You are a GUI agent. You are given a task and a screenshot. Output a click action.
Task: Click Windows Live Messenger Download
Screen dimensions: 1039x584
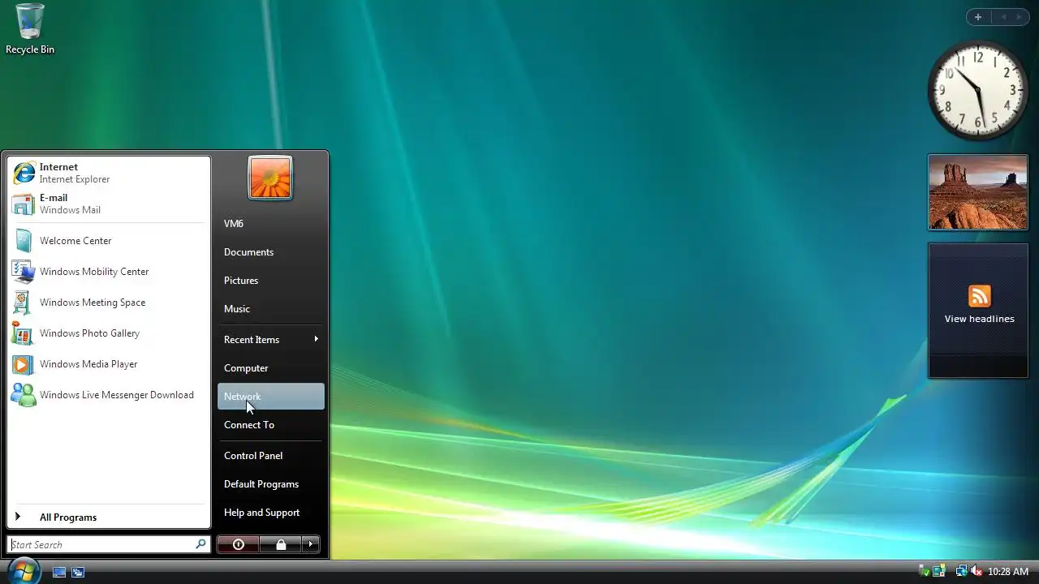(x=109, y=395)
